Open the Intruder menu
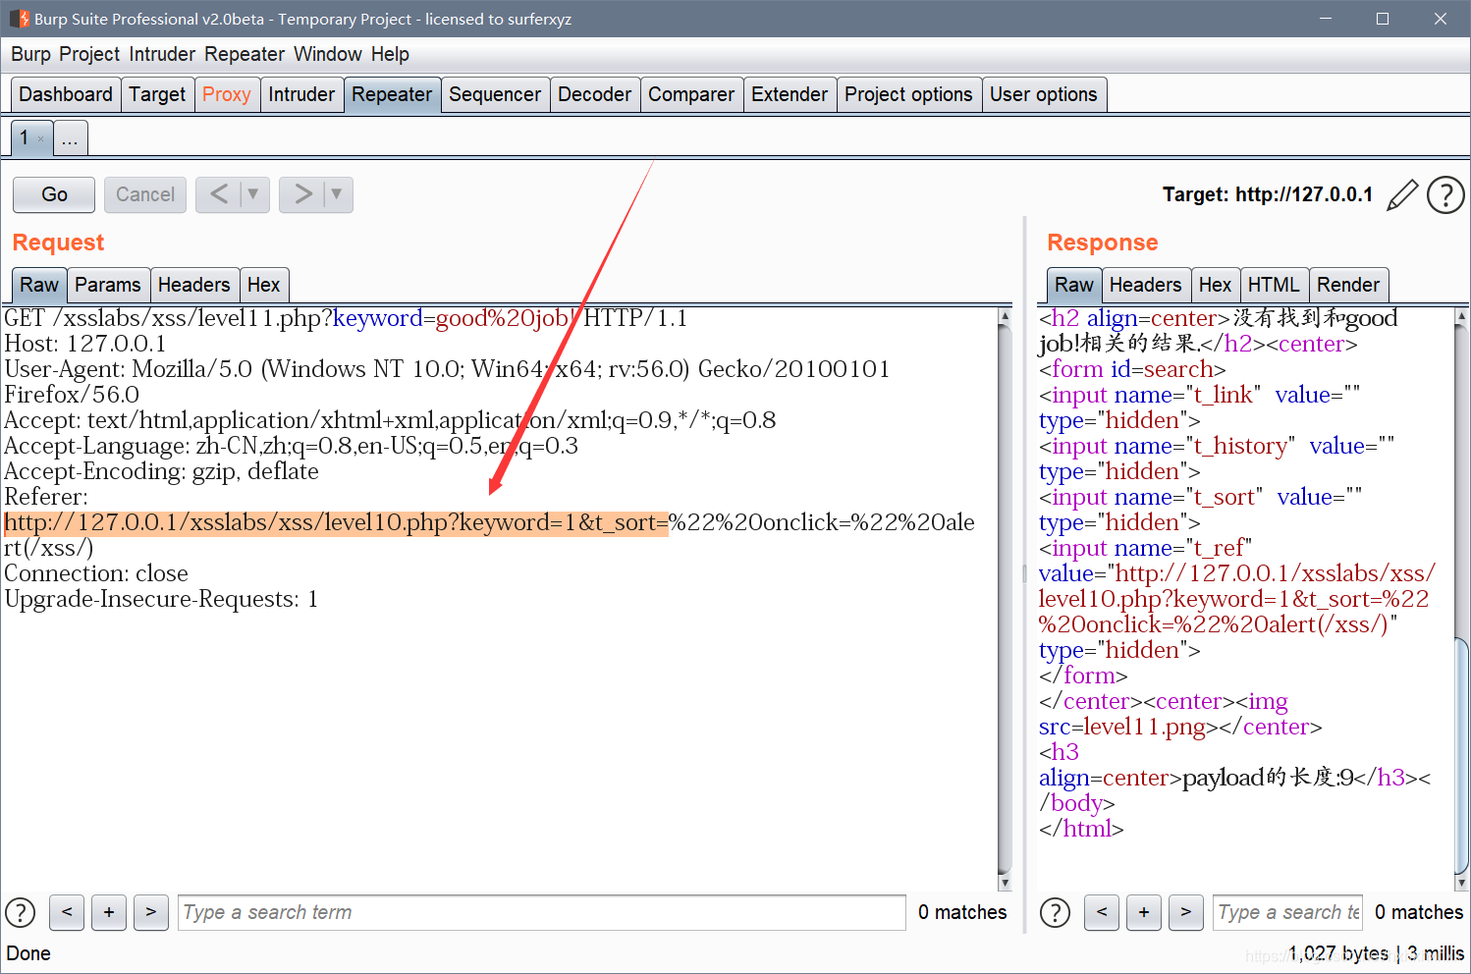 click(162, 54)
